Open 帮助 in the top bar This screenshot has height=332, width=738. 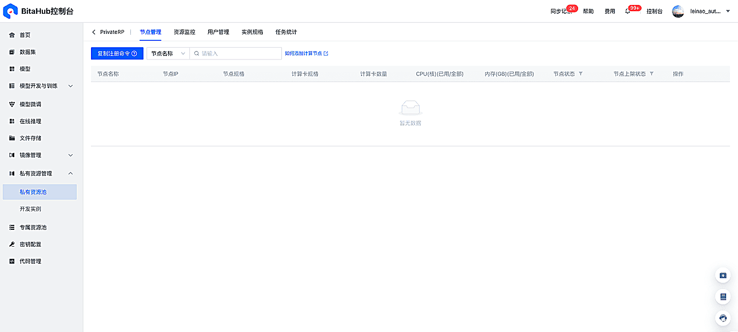point(588,11)
